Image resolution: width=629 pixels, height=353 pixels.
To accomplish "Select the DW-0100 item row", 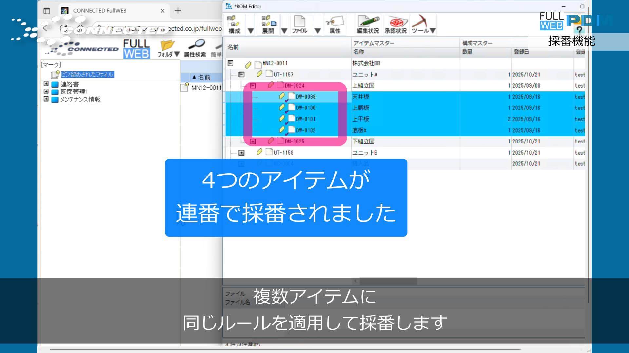I will click(305, 108).
